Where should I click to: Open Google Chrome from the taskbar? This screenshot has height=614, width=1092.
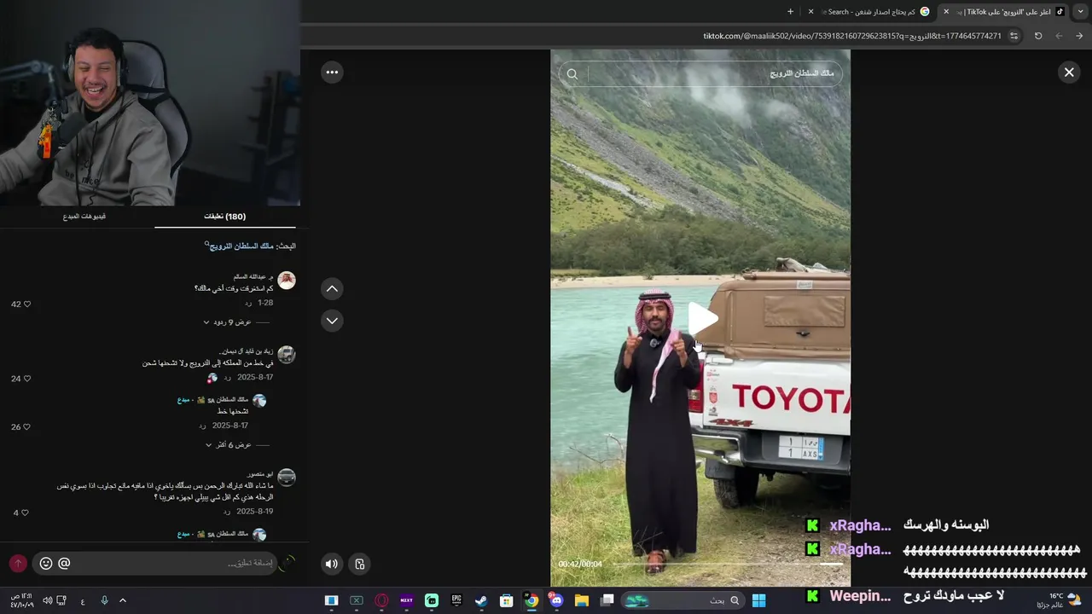point(531,600)
